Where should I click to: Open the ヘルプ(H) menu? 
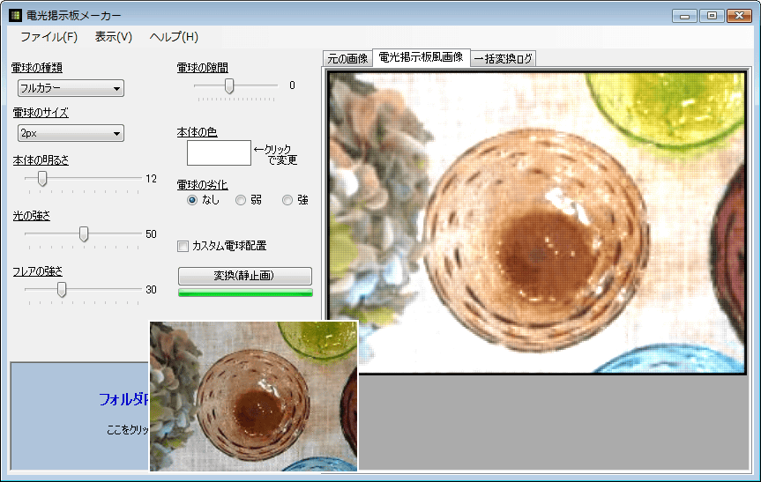174,37
